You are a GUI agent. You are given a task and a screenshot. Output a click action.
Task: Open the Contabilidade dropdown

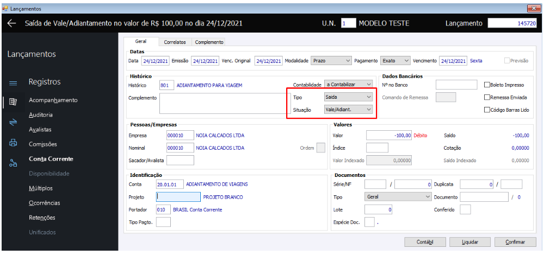(x=348, y=84)
